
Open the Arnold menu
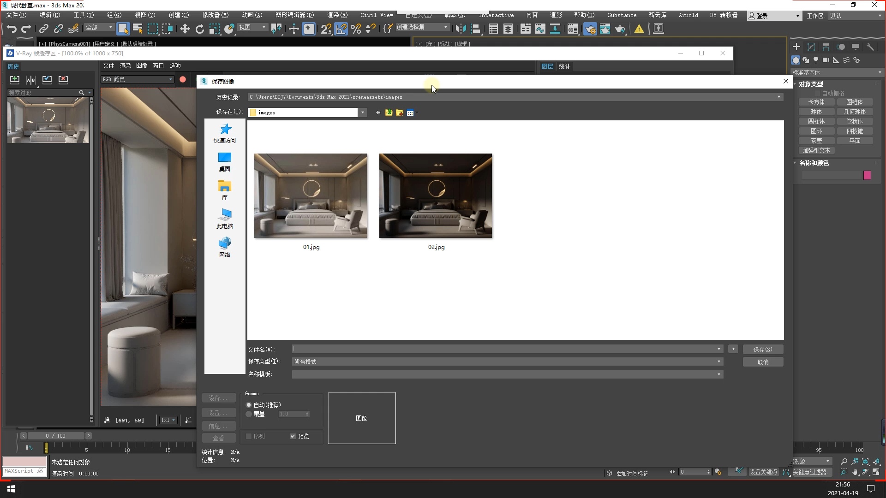tap(688, 15)
